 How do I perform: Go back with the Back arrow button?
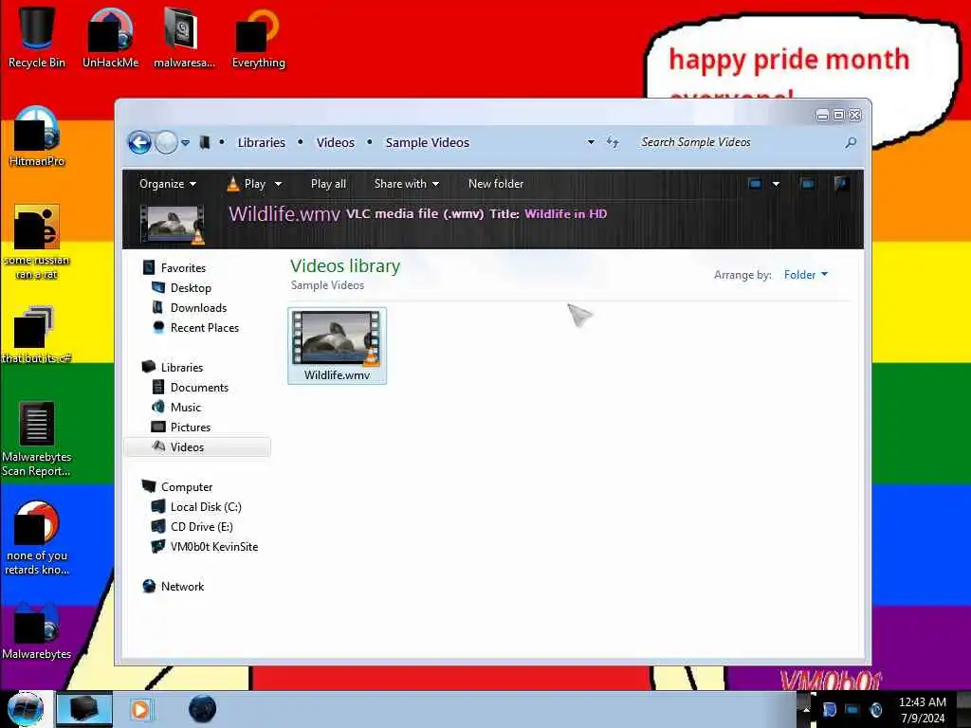coord(139,142)
